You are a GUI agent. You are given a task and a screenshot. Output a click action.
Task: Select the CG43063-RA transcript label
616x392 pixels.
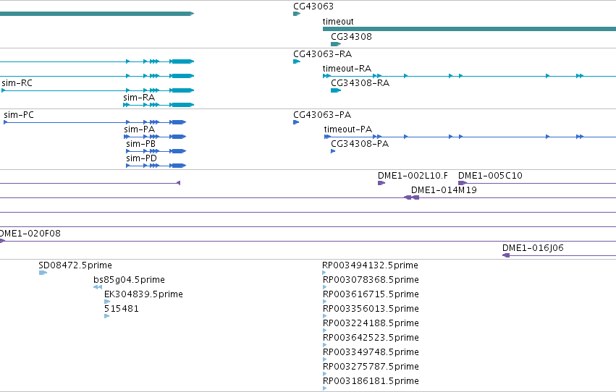tap(322, 54)
